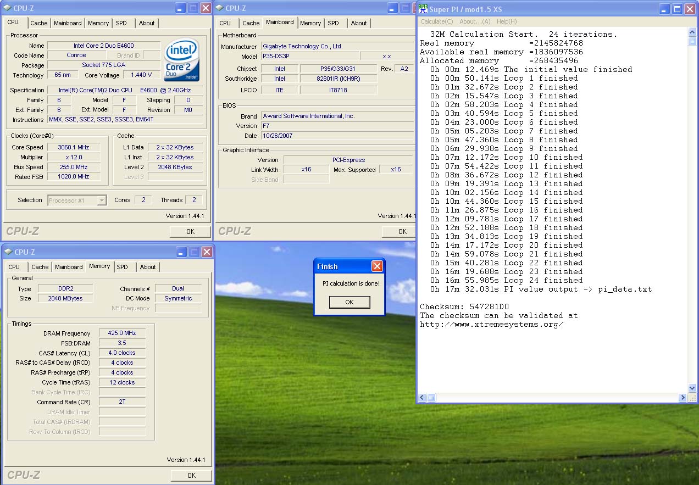Select the CPU tab in the Mainboard window

pyautogui.click(x=225, y=23)
